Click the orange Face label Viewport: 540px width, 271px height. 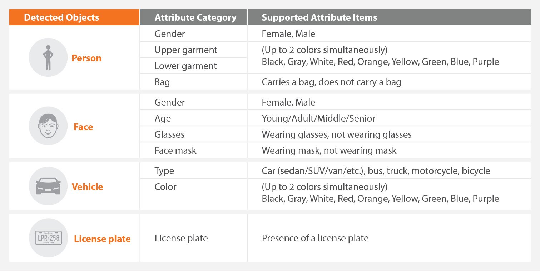(83, 127)
